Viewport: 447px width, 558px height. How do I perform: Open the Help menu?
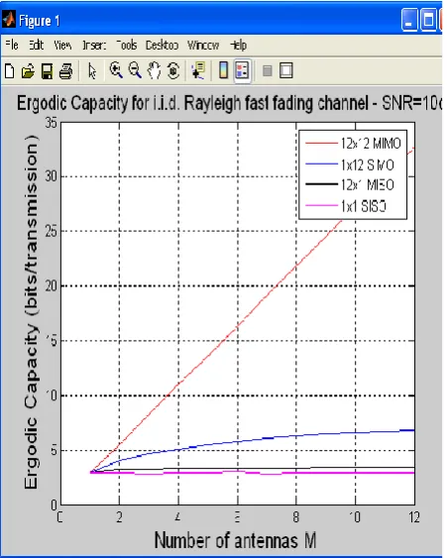(239, 46)
